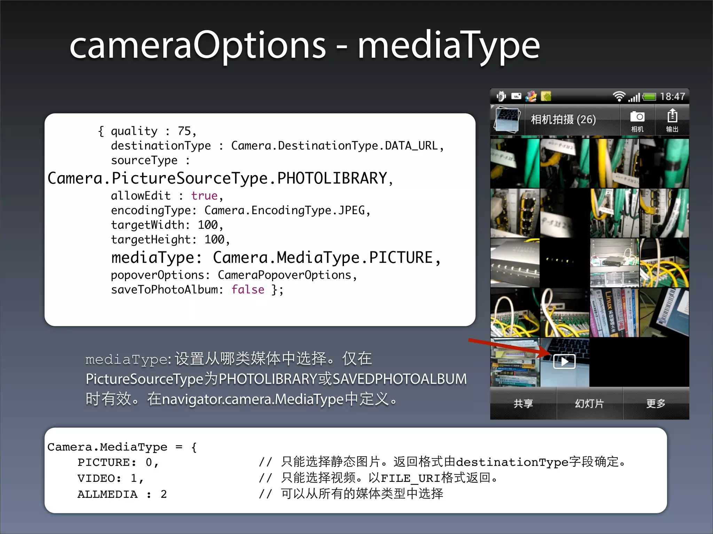713x534 pixels.
Task: Click the 'allowEdit : true,' code line
Action: pyautogui.click(x=167, y=196)
